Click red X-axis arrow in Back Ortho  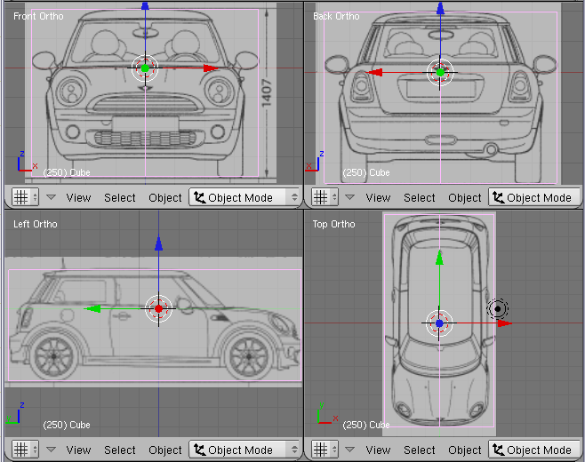pyautogui.click(x=375, y=72)
